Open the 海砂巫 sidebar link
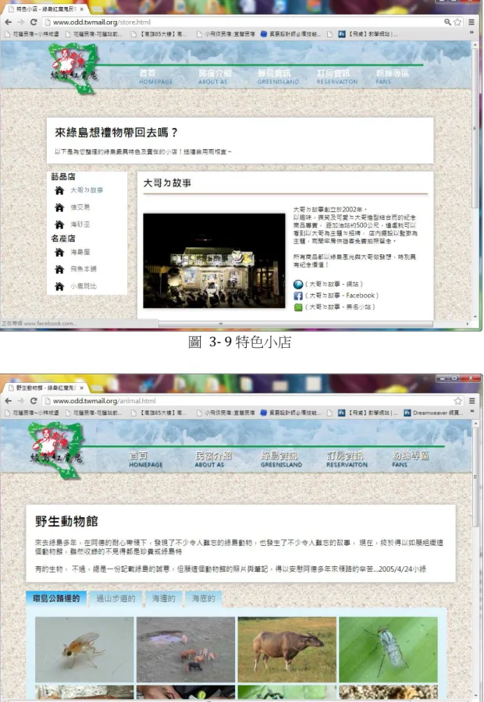The height and width of the screenshot is (702, 484). point(80,225)
